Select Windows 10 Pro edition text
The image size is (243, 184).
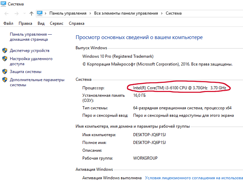pos(118,56)
